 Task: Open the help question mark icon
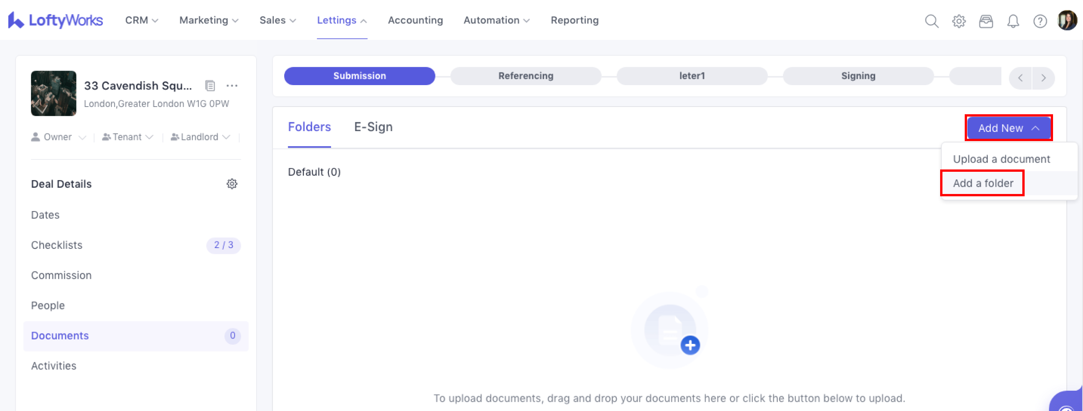tap(1040, 21)
